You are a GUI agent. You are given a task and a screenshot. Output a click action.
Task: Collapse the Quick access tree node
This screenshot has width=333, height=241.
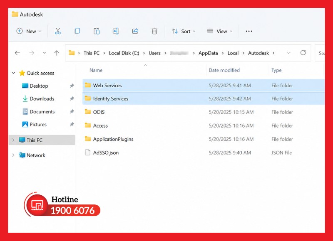(13, 73)
